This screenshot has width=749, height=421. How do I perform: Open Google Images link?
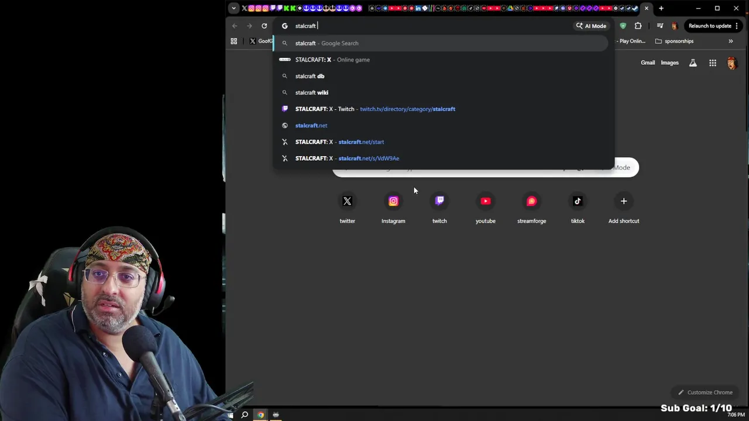(669, 63)
